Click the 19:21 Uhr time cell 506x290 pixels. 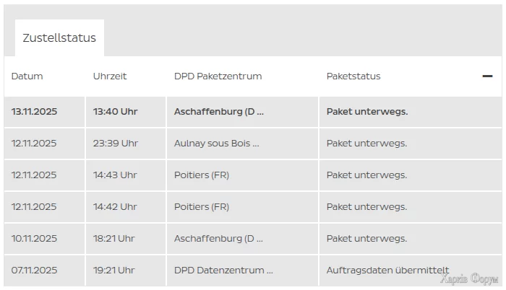(x=113, y=271)
